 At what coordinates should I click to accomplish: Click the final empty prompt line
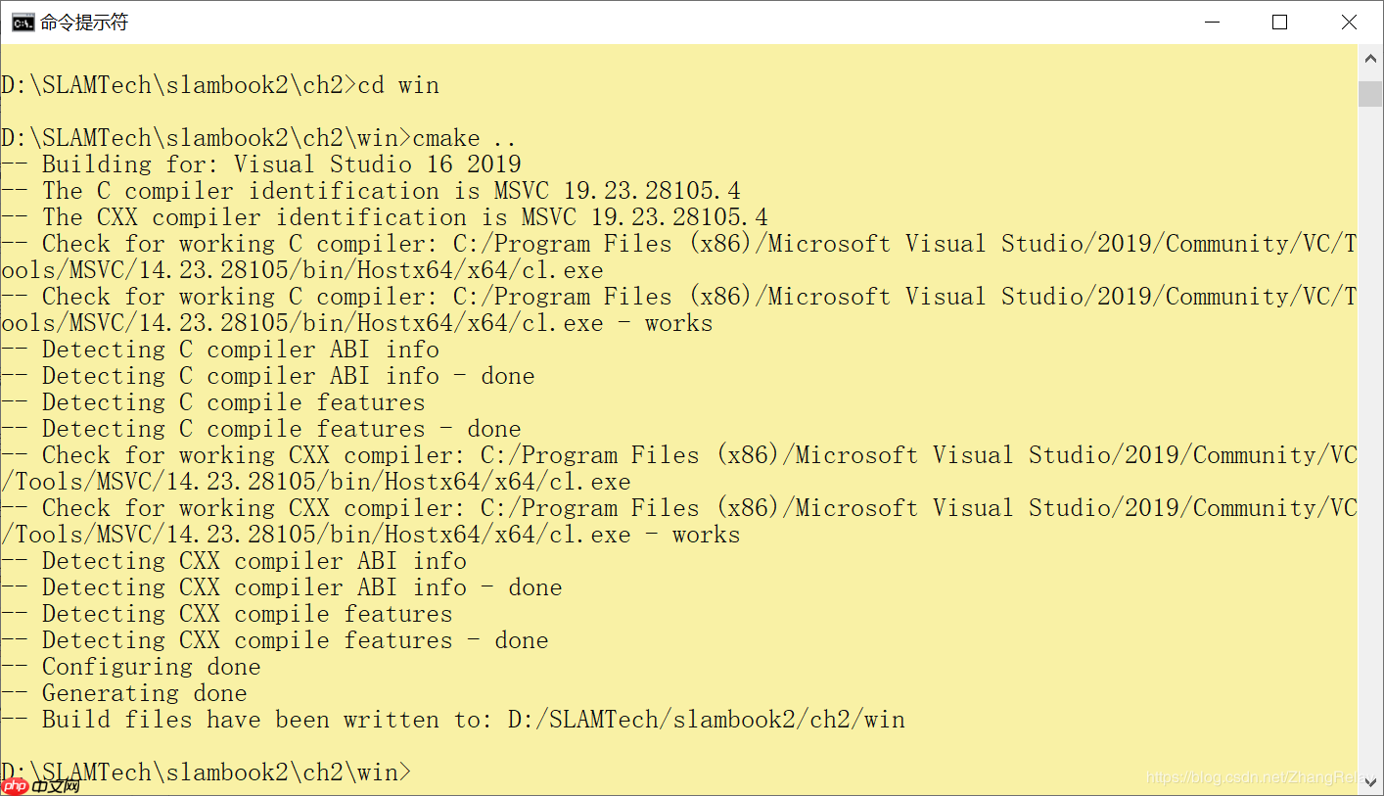pos(206,773)
